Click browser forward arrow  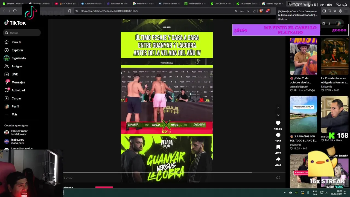tap(9, 11)
